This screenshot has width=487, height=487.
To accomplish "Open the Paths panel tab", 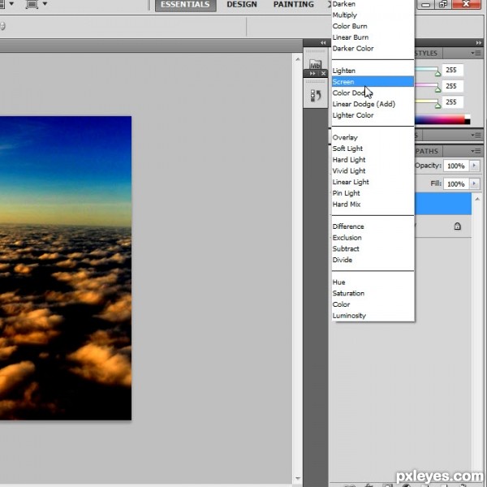I will pyautogui.click(x=428, y=151).
